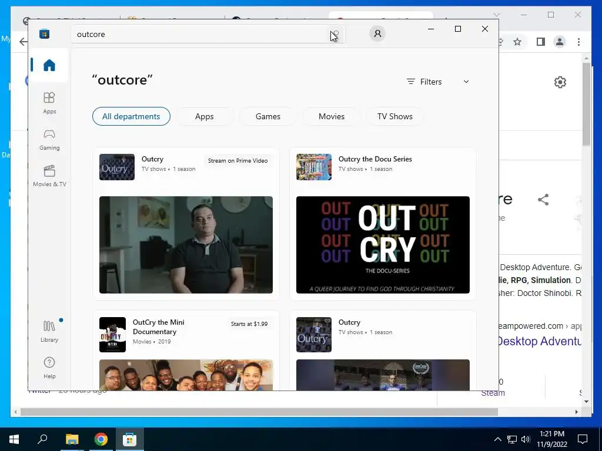Open notification center icon
The width and height of the screenshot is (602, 451).
pos(583,439)
